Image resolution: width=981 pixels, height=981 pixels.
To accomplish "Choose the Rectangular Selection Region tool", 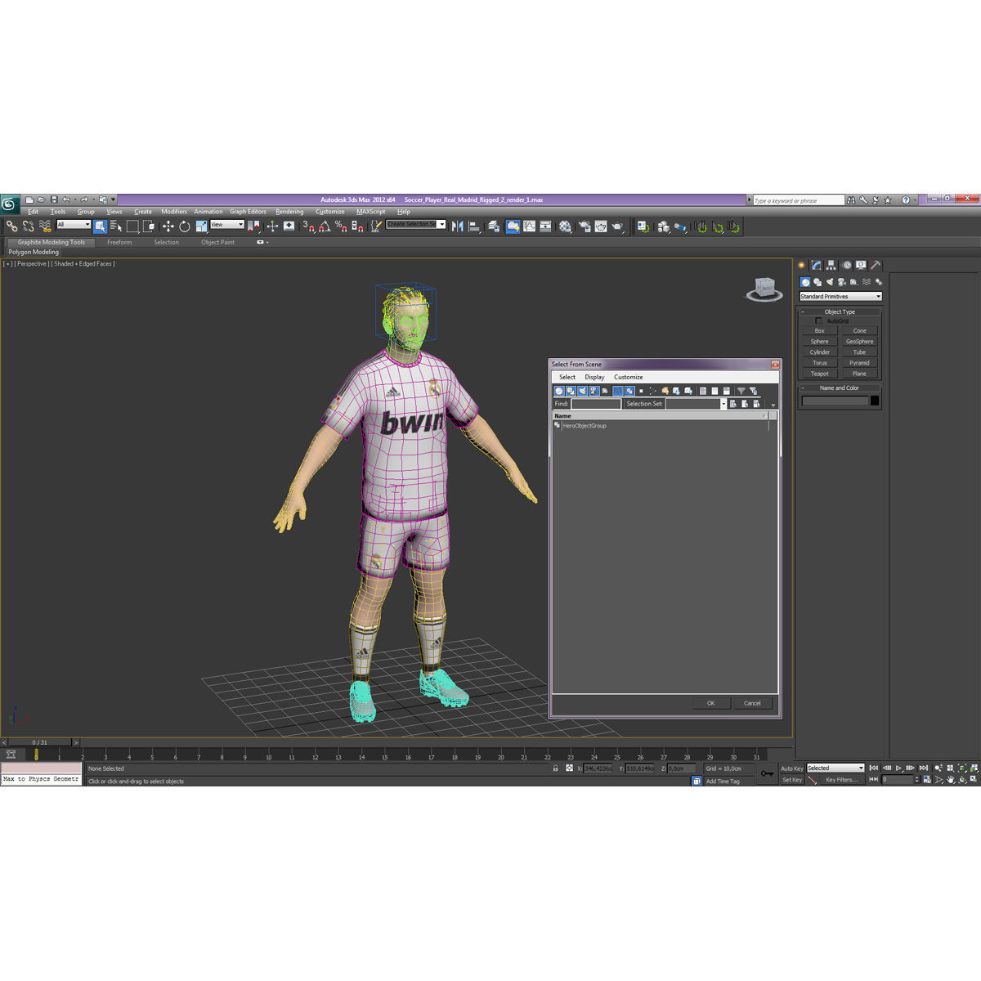I will point(132,226).
